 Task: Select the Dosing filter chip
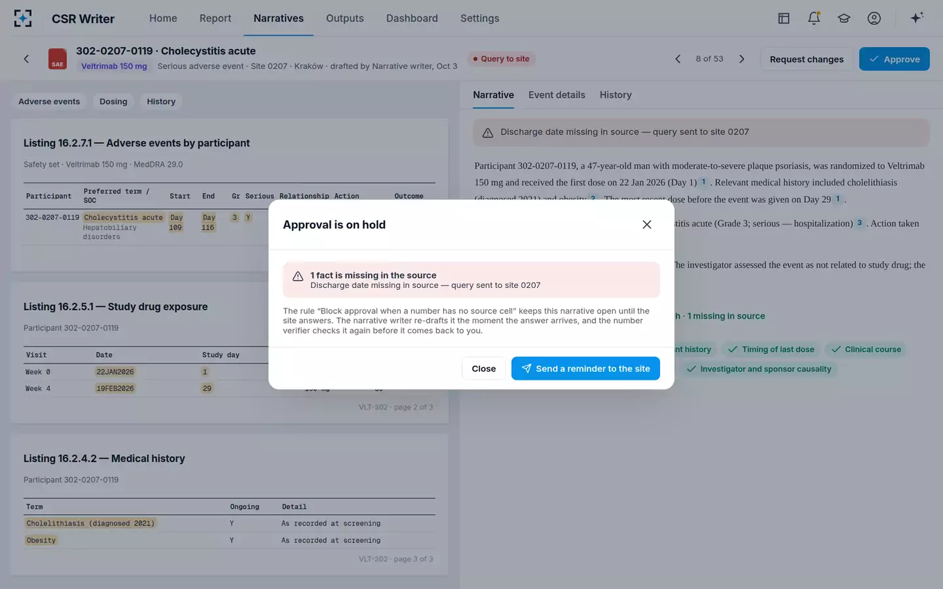tap(113, 101)
